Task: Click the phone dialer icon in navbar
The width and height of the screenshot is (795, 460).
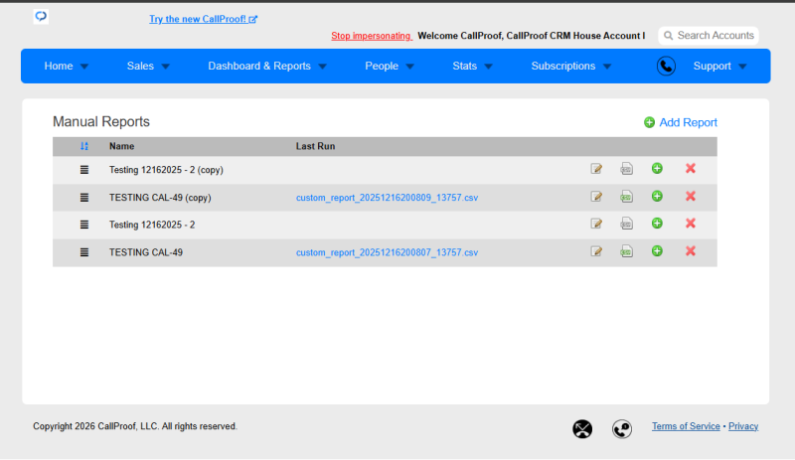Action: [x=666, y=66]
